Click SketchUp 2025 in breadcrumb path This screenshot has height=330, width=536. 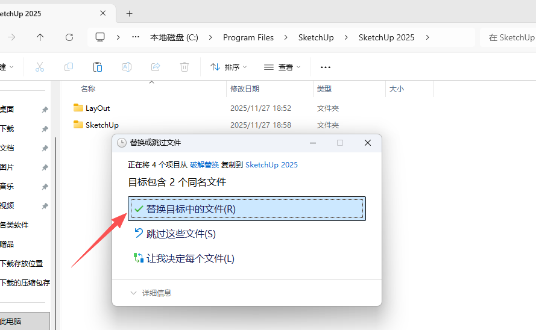(x=386, y=37)
